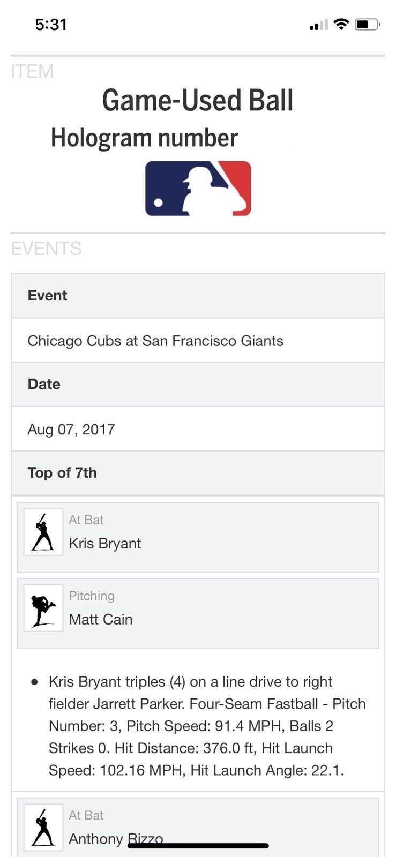Tap the home indicator bar at bottom
The image size is (396, 857).
click(x=198, y=846)
